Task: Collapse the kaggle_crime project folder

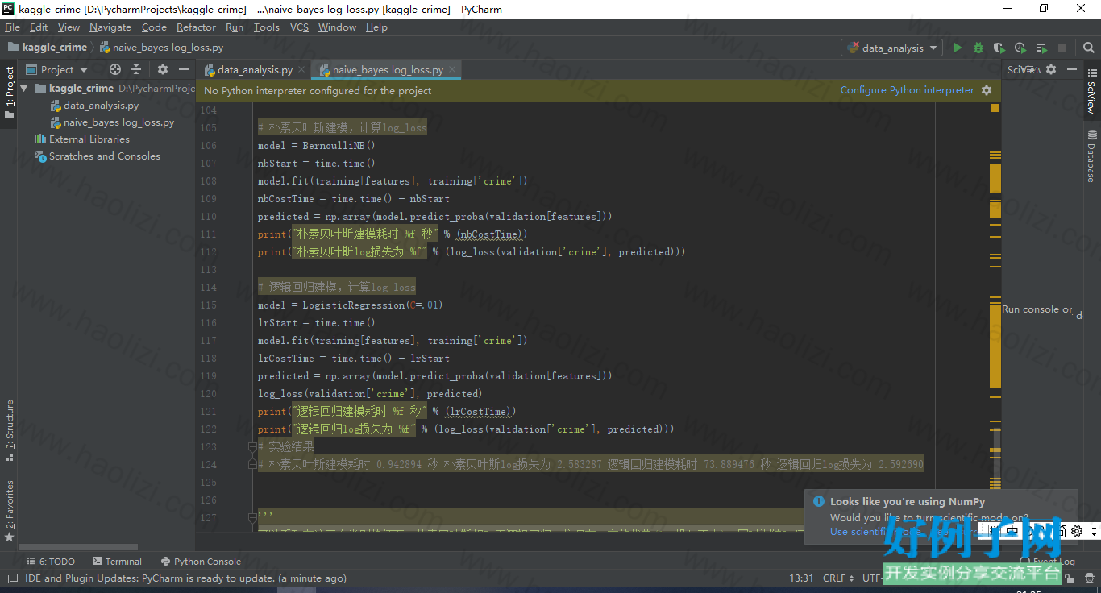Action: click(24, 89)
